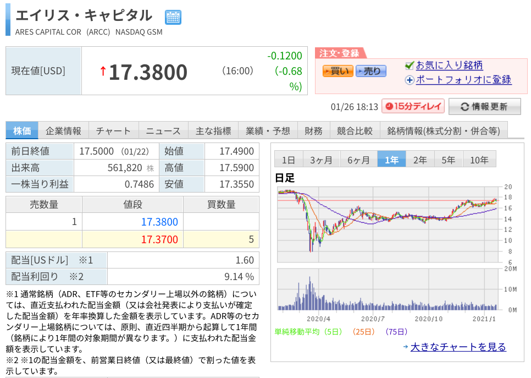
Task: Click the 15分ディレイ badge
Action: pyautogui.click(x=413, y=106)
